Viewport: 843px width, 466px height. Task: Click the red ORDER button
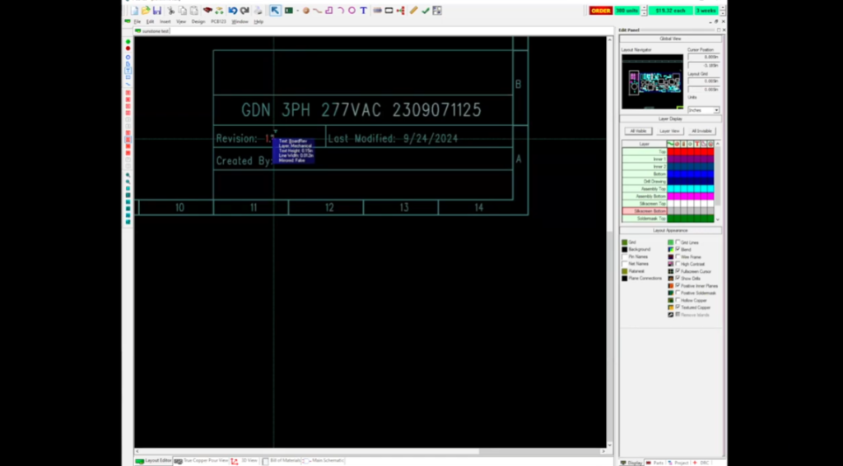(x=600, y=11)
